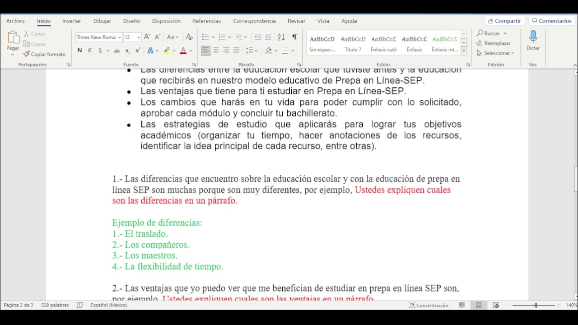Align paragraph to the right
Image resolution: width=578 pixels, height=325 pixels.
pyautogui.click(x=226, y=51)
